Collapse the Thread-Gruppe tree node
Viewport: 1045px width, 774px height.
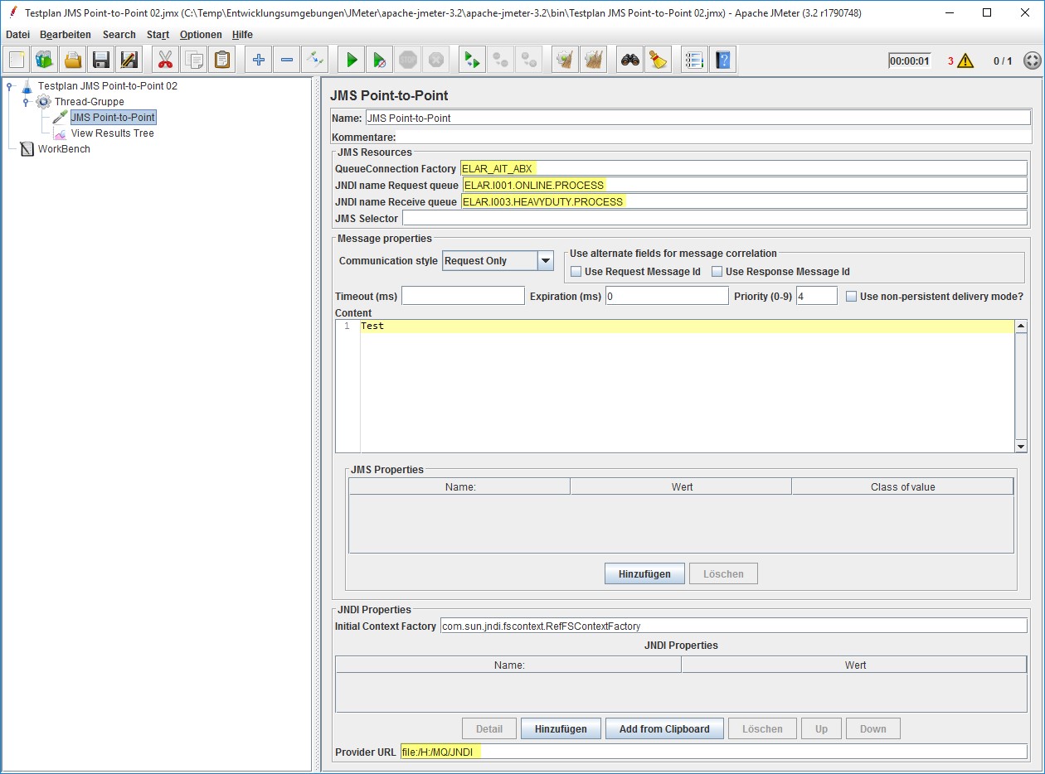point(26,102)
